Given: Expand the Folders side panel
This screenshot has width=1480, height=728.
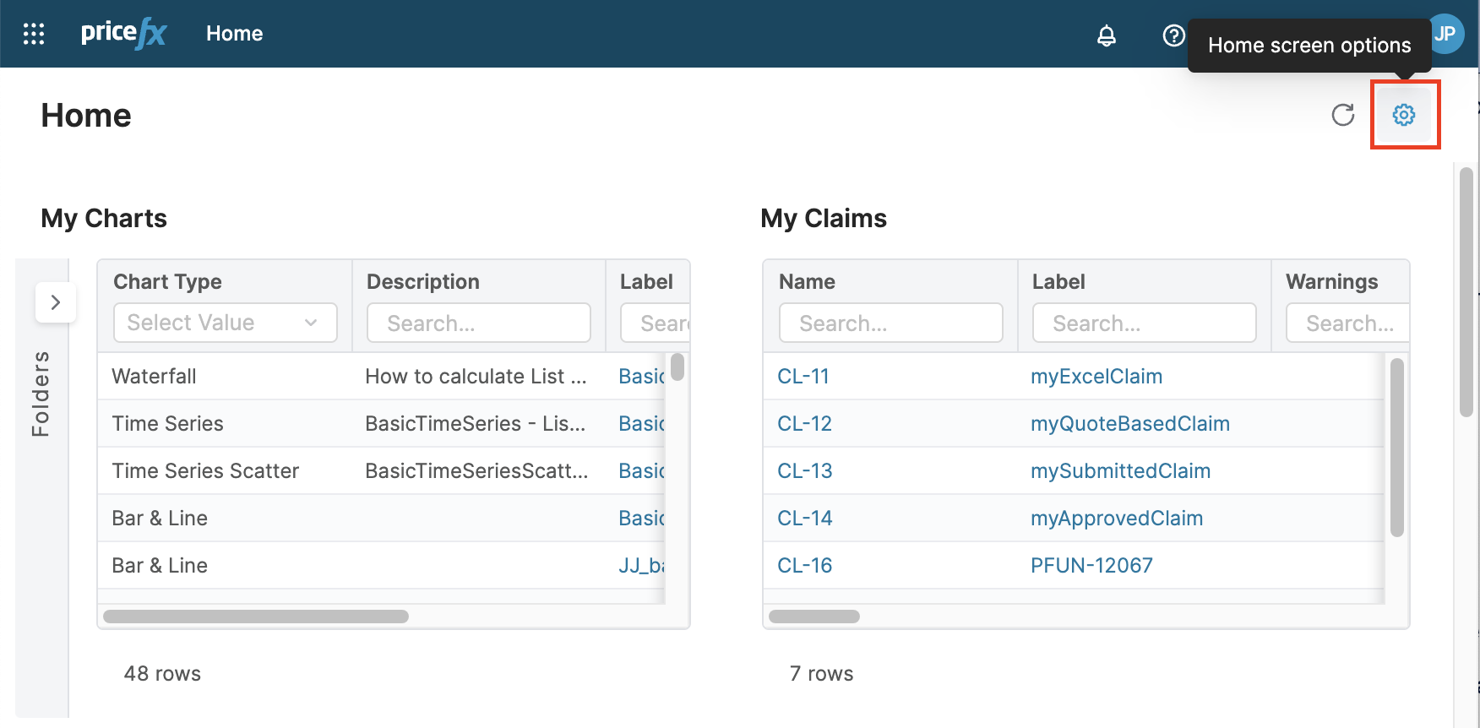Looking at the screenshot, I should [x=56, y=302].
